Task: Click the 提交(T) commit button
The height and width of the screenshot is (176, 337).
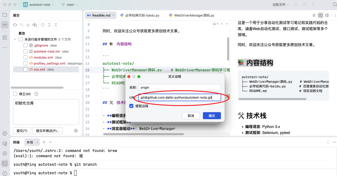Action: pos(22,131)
